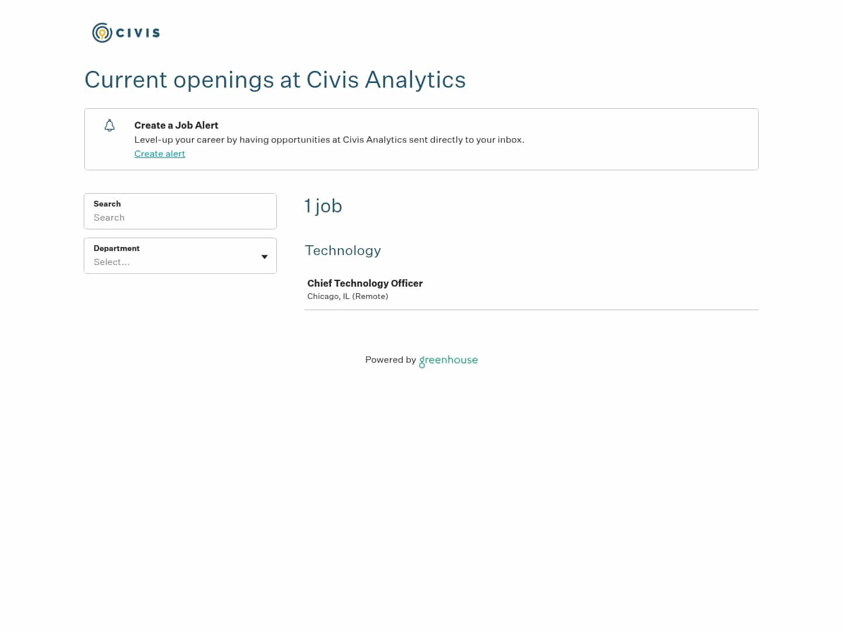Click the 1 job counter text

pos(323,206)
